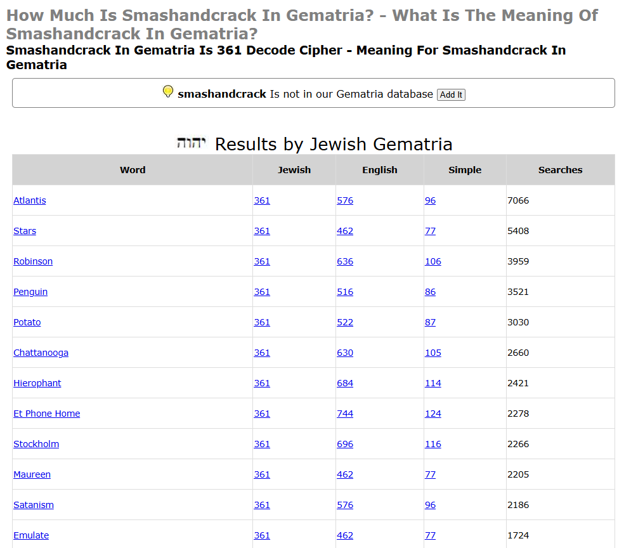
Task: Click Simple value 116 in Stockholm row
Action: pos(433,444)
